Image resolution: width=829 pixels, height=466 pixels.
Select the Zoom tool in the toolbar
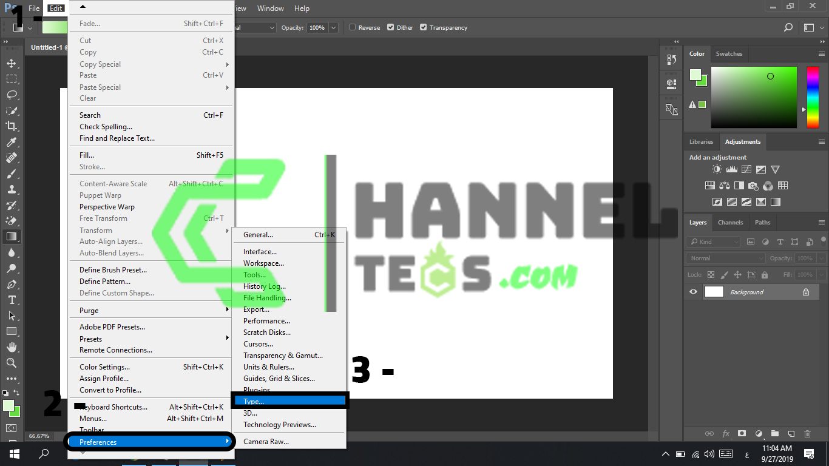pos(12,363)
